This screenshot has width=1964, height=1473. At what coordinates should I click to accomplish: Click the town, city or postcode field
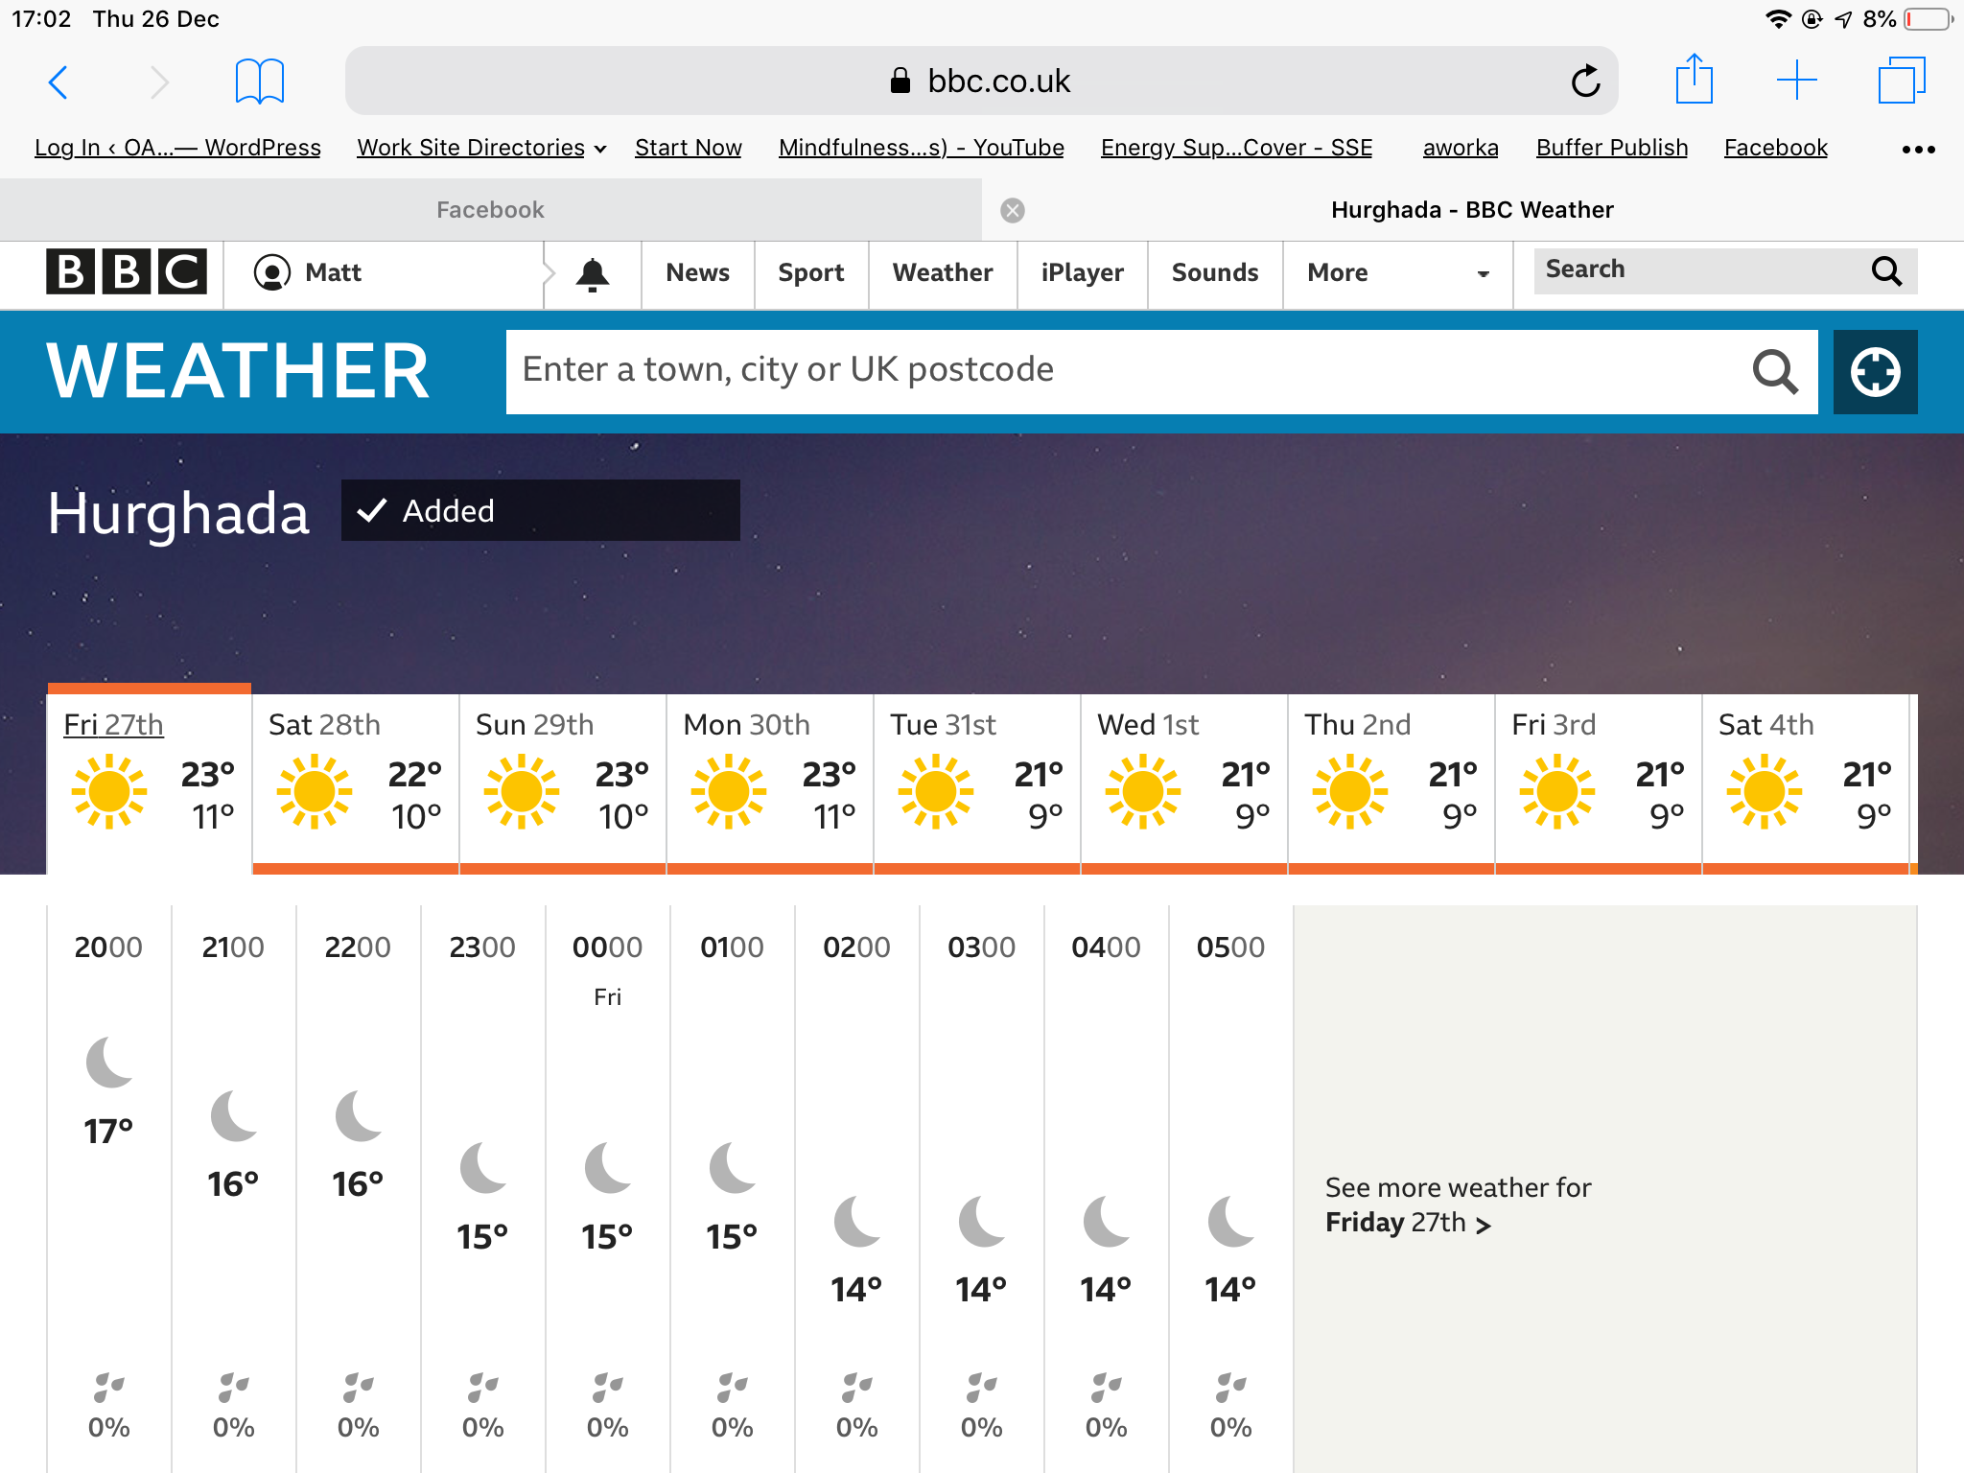1122,371
